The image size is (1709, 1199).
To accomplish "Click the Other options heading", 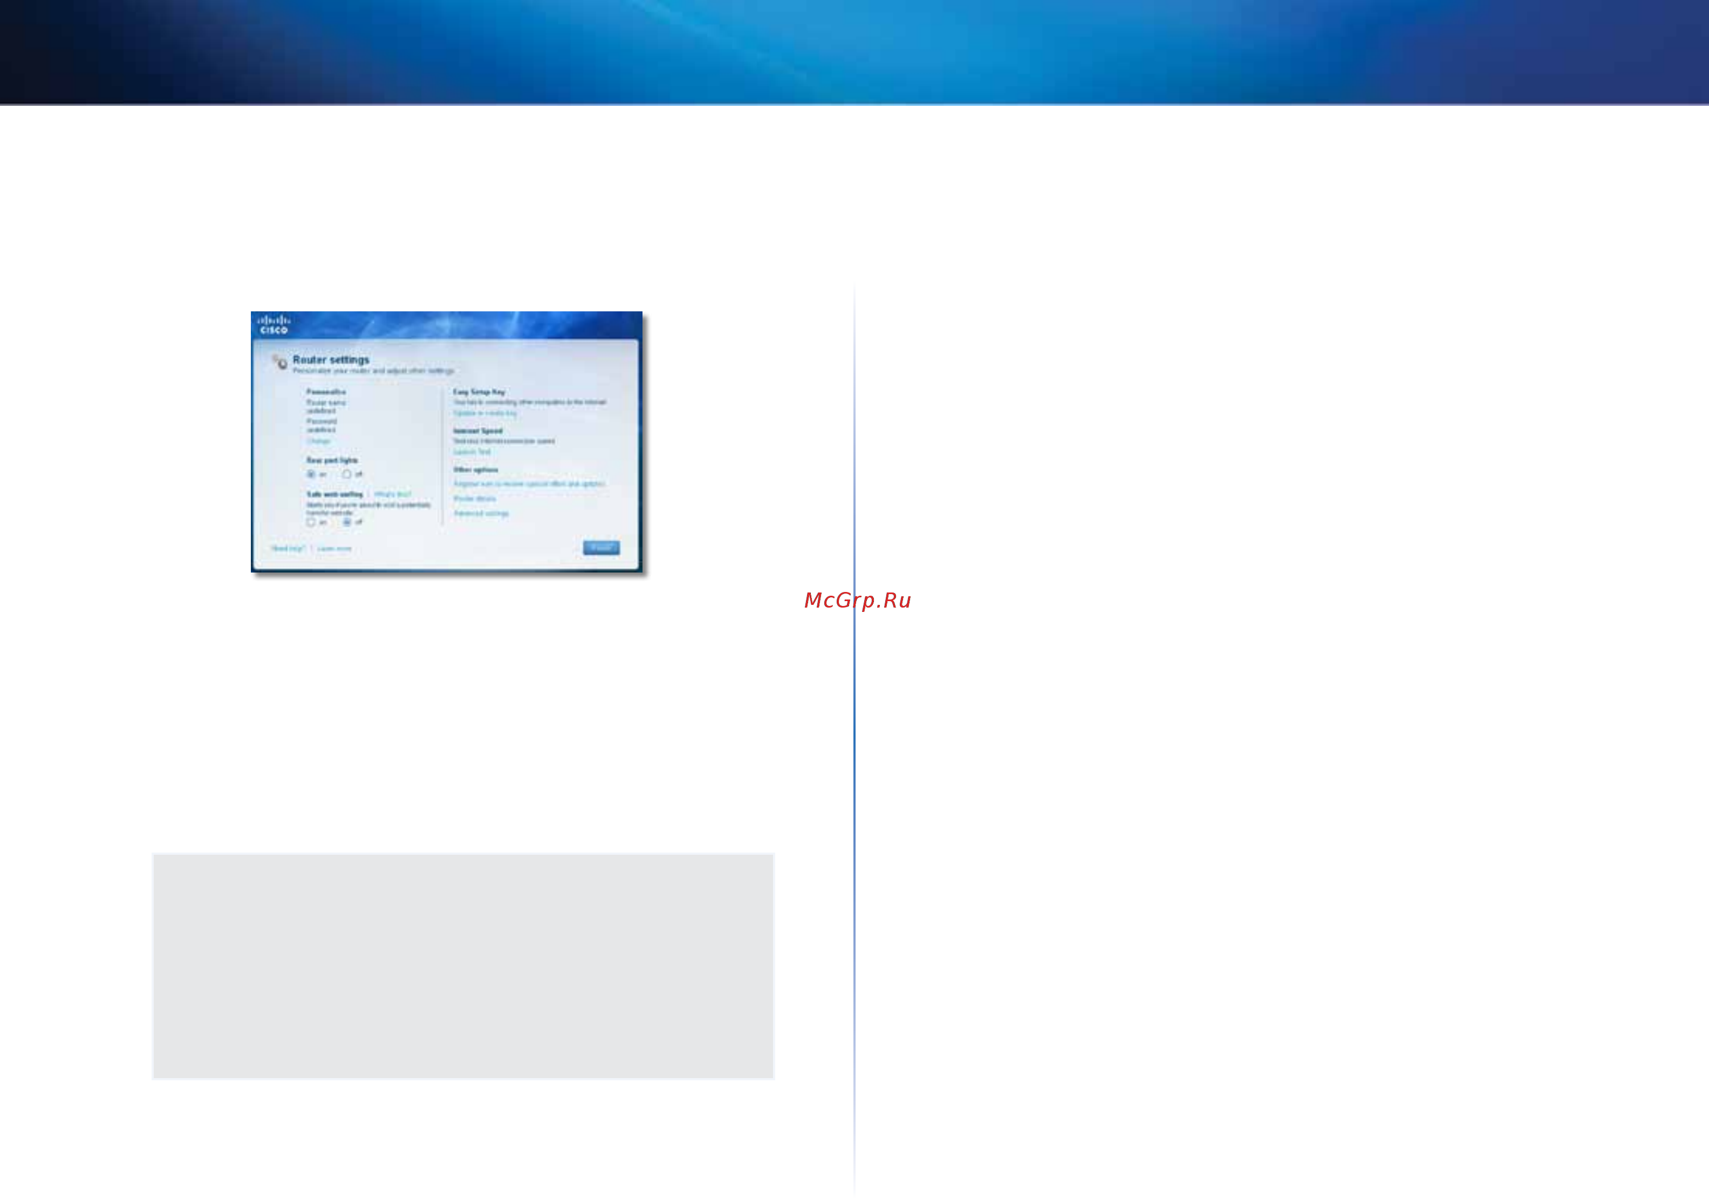I will [x=476, y=470].
